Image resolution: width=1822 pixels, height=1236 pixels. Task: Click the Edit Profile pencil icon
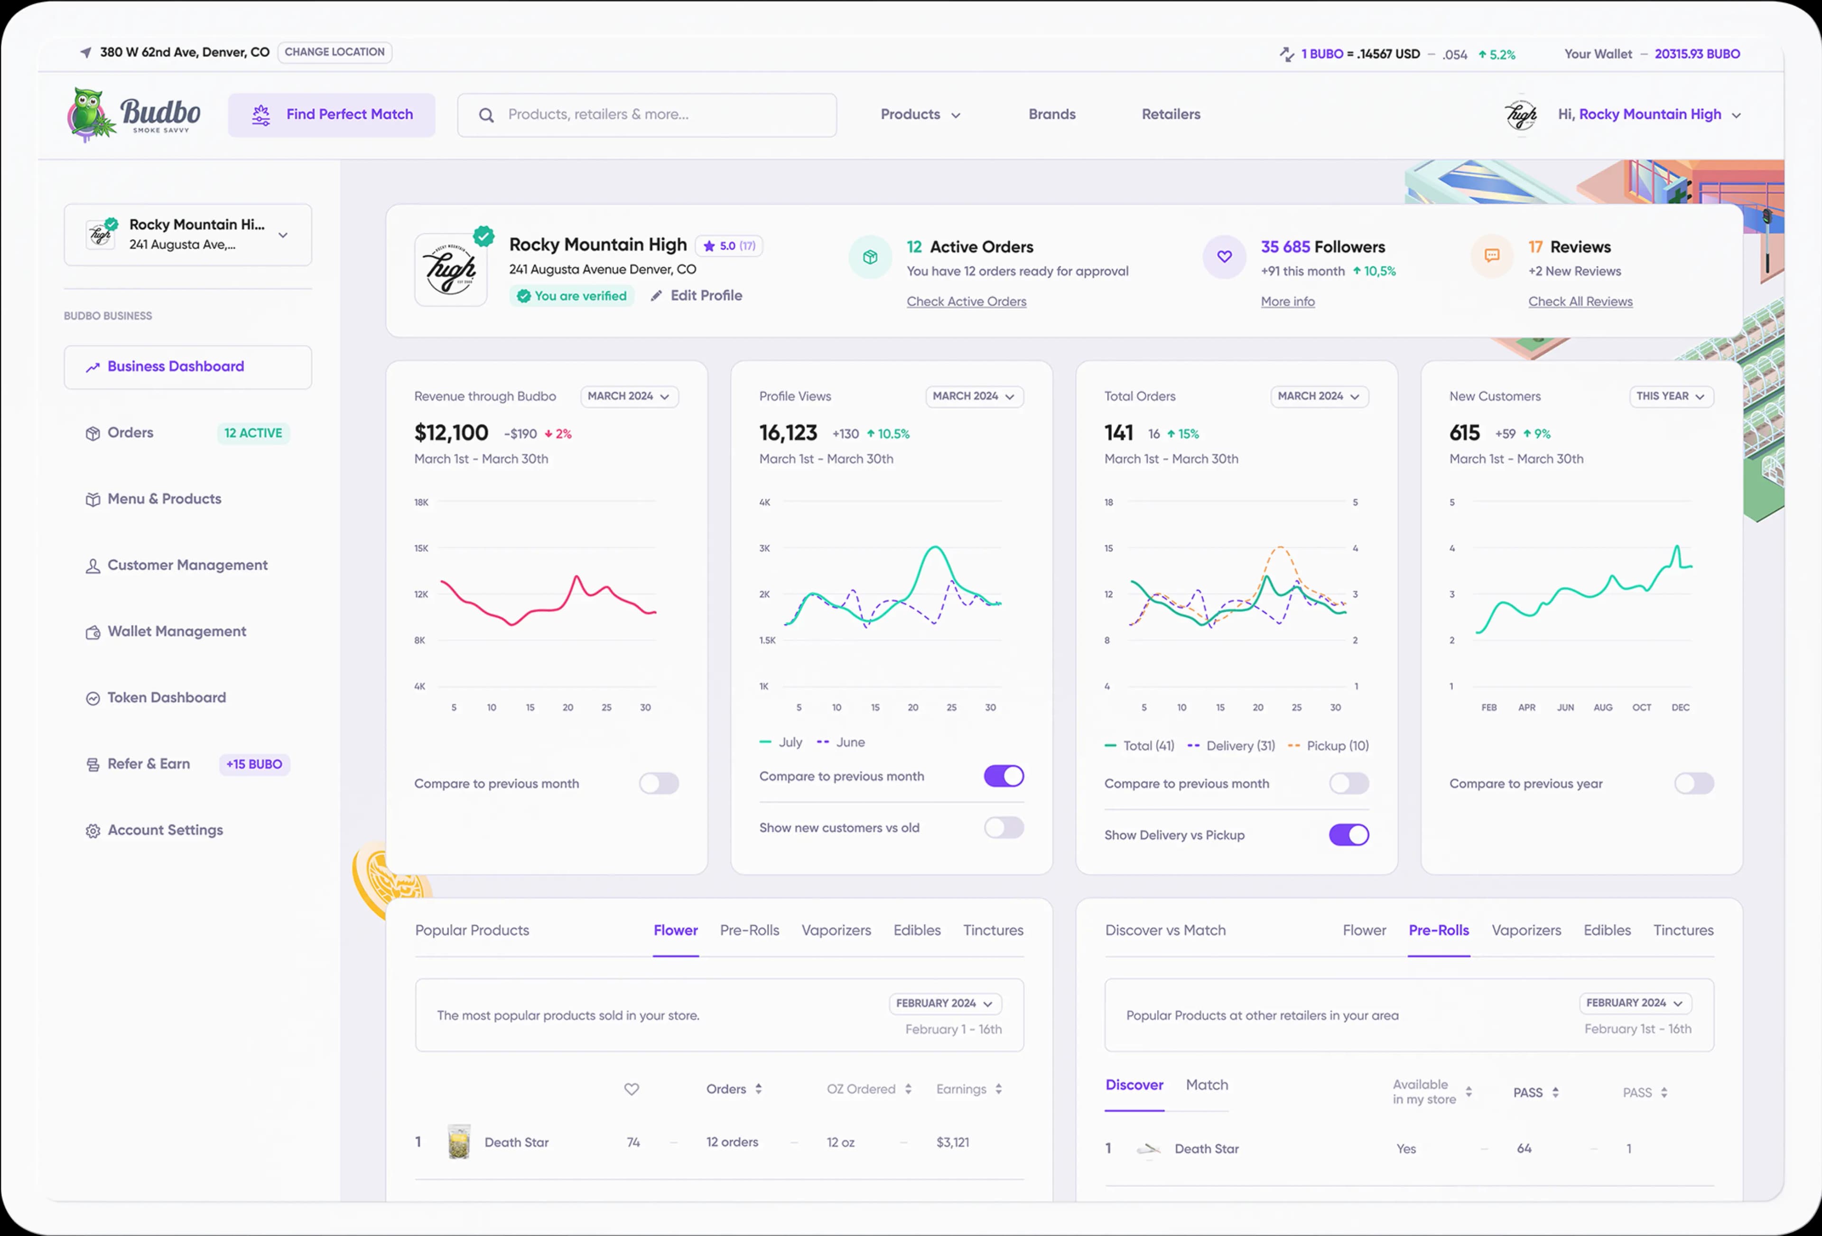click(x=656, y=296)
